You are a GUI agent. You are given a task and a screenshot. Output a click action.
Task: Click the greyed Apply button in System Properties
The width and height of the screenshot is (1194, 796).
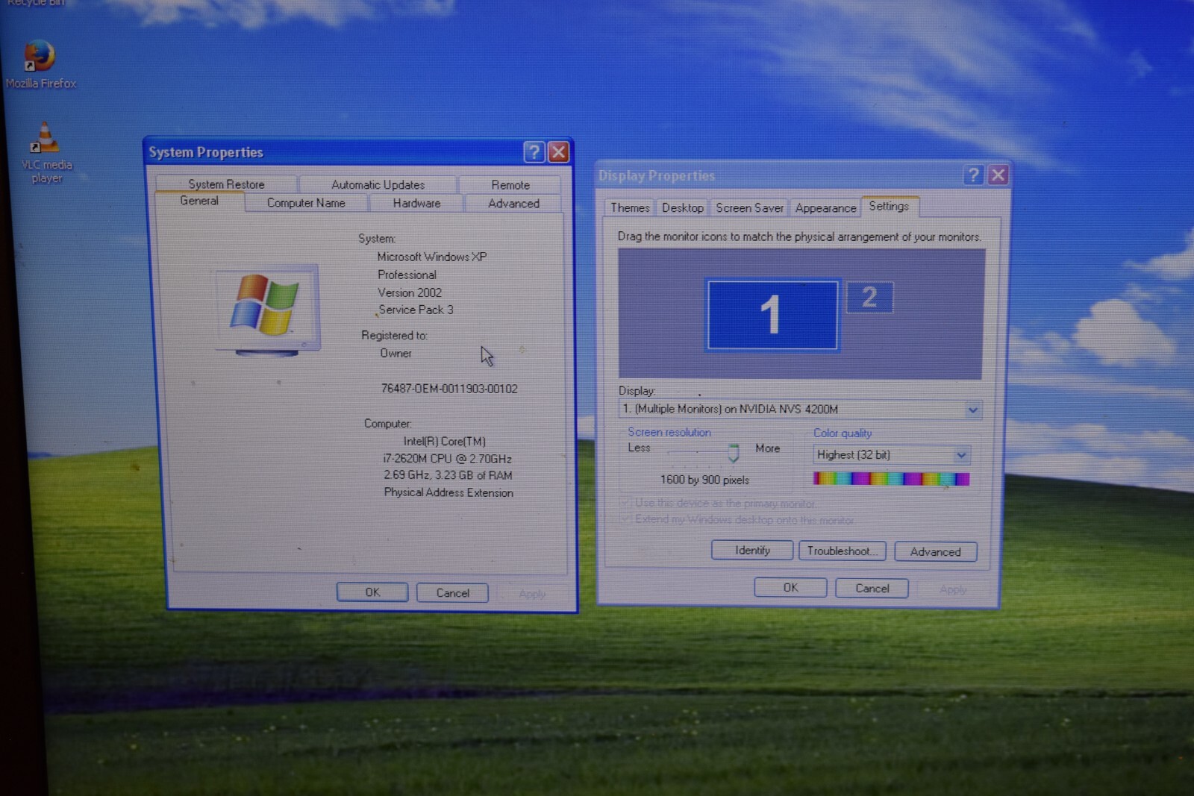(x=531, y=594)
